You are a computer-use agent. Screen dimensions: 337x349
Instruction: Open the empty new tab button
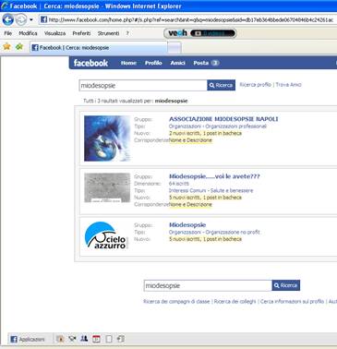[175, 48]
